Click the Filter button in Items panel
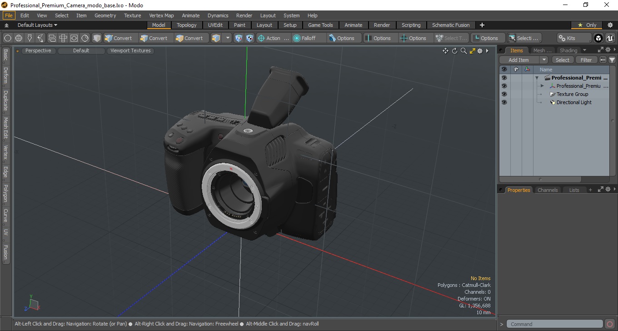The image size is (618, 331). point(587,60)
